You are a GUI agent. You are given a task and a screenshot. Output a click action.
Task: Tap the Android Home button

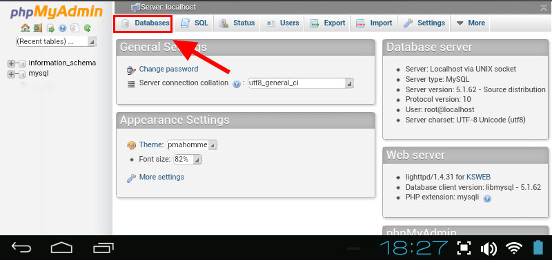coord(61,248)
